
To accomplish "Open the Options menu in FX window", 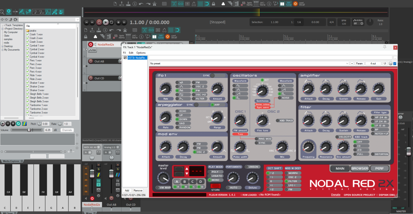I will pos(141,53).
